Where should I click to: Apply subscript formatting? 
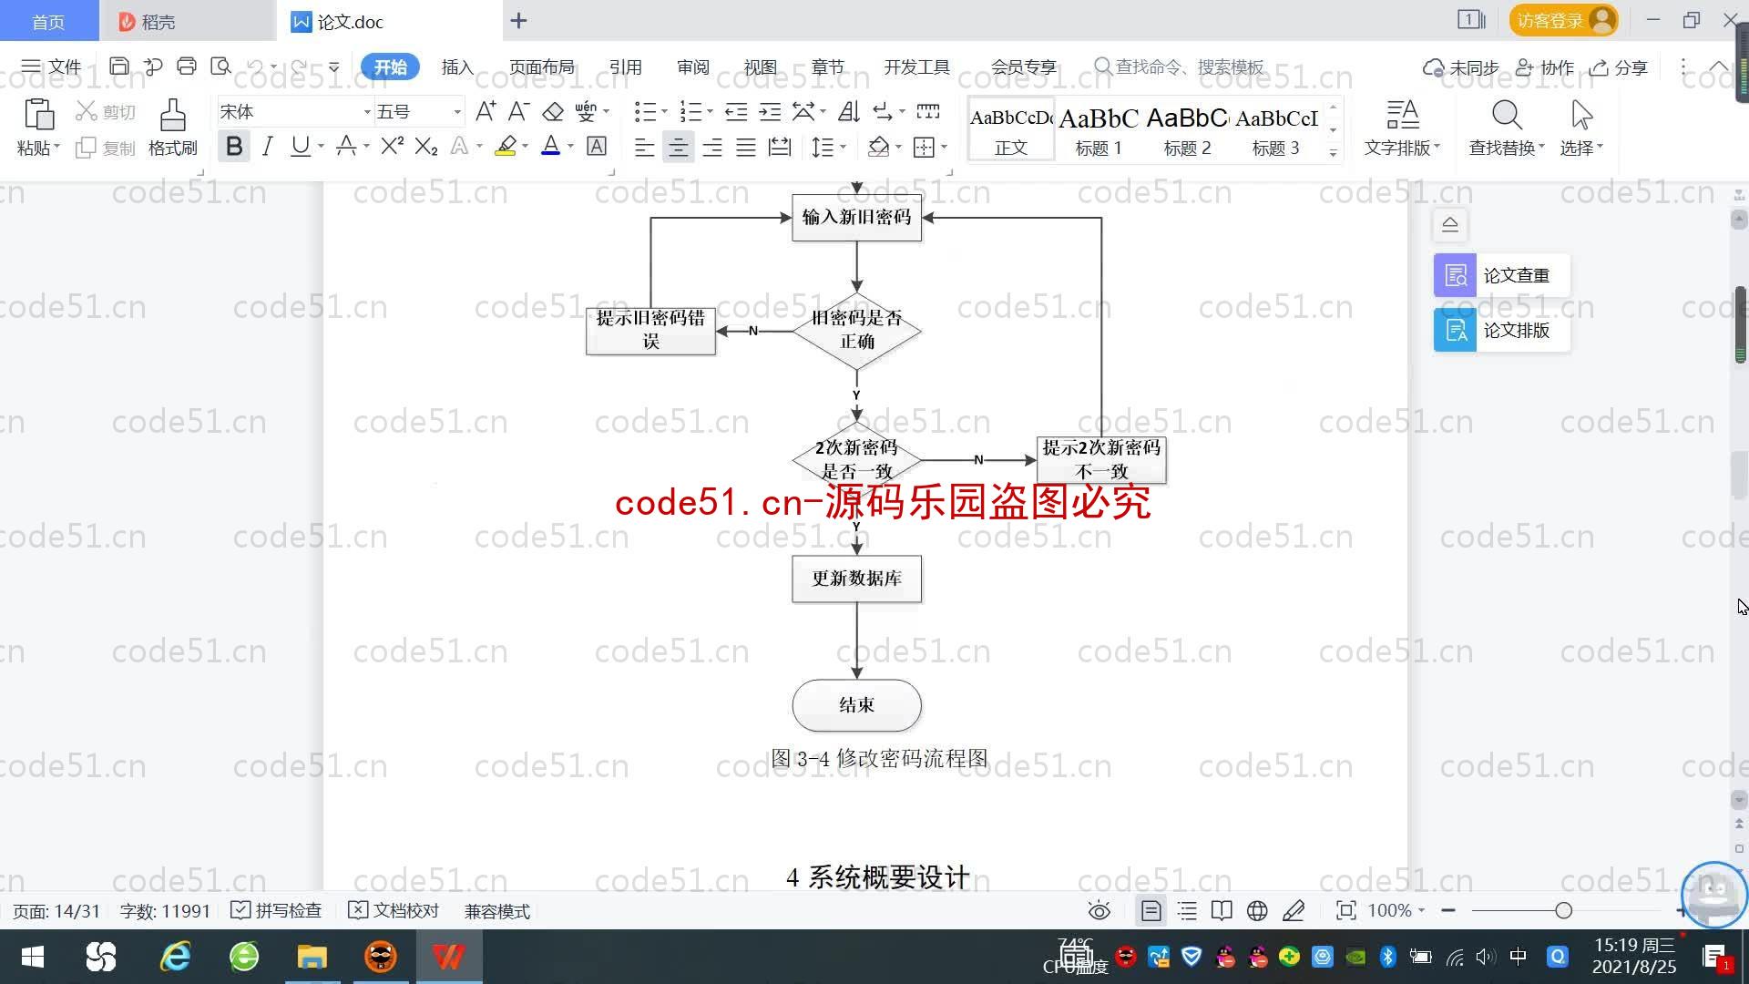point(426,147)
